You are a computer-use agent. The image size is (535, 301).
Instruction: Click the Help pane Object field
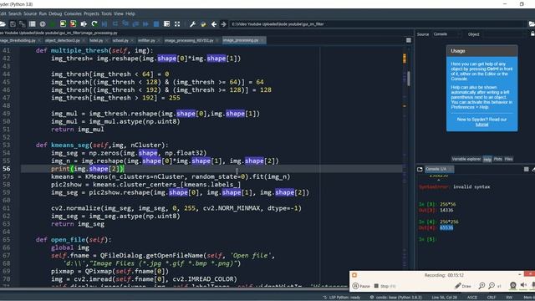(504, 34)
